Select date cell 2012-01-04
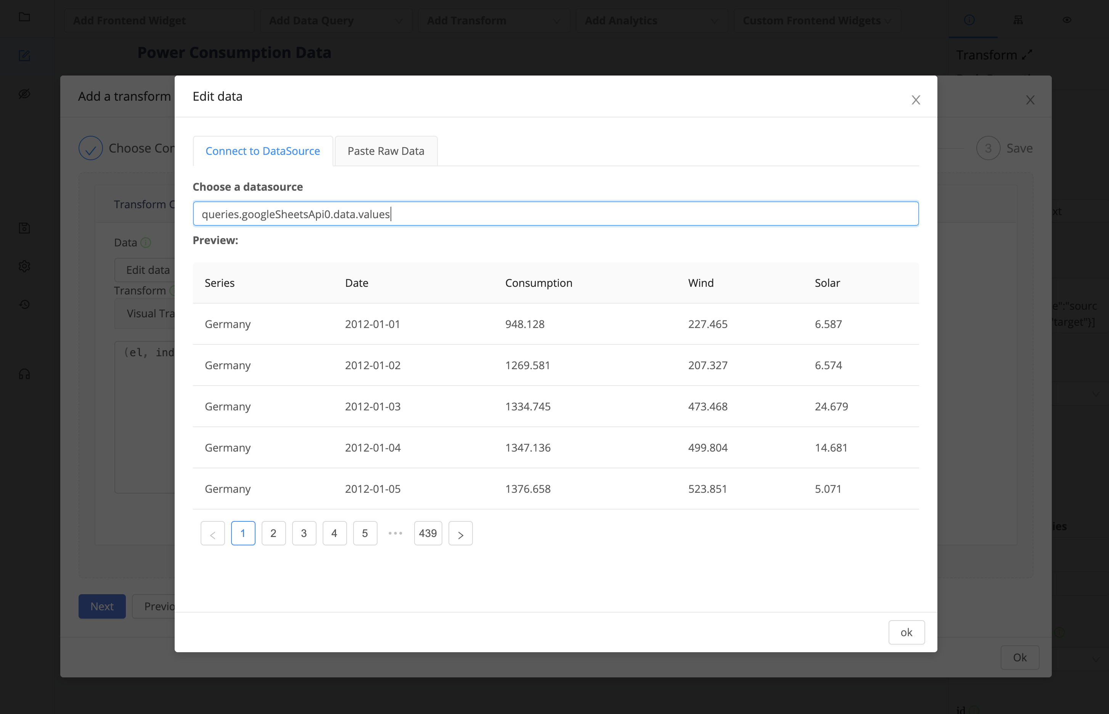1109x714 pixels. tap(373, 448)
